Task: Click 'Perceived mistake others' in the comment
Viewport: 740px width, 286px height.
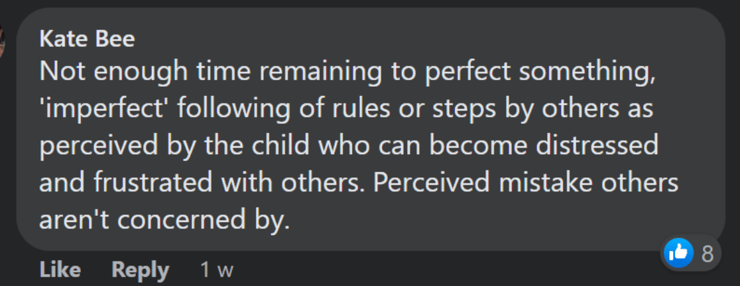Action: pyautogui.click(x=526, y=183)
